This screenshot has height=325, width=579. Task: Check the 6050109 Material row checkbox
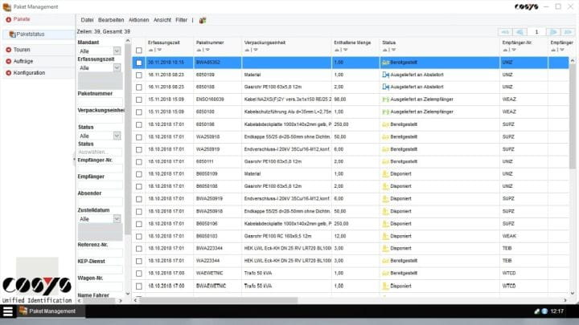tap(139, 75)
